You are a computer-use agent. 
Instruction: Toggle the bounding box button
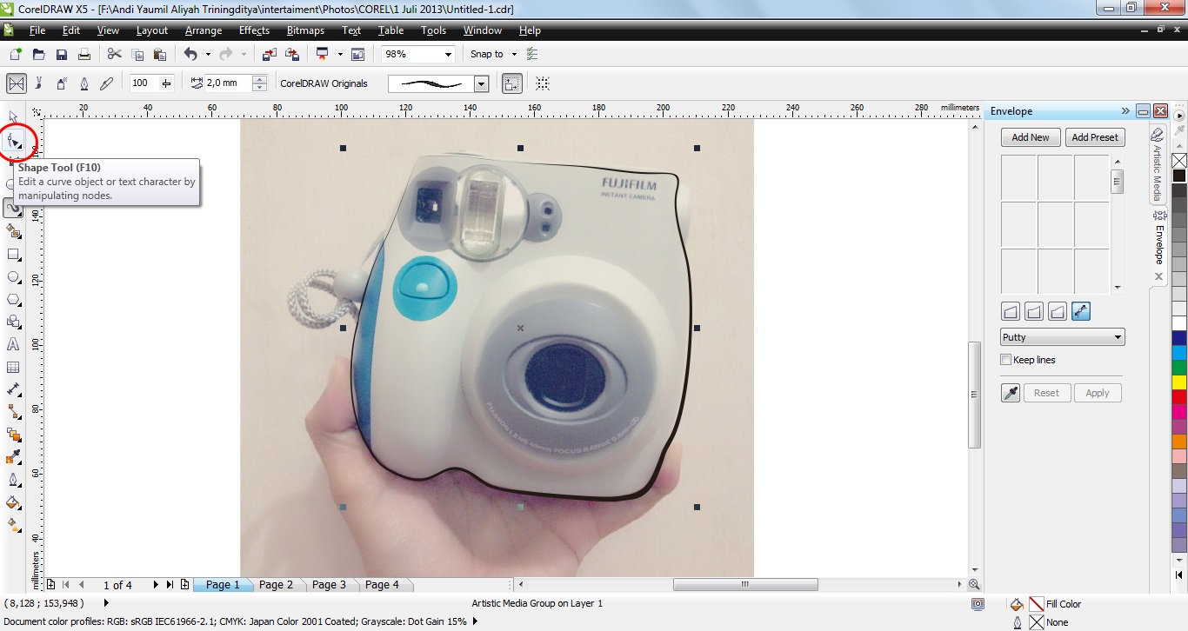(x=543, y=83)
